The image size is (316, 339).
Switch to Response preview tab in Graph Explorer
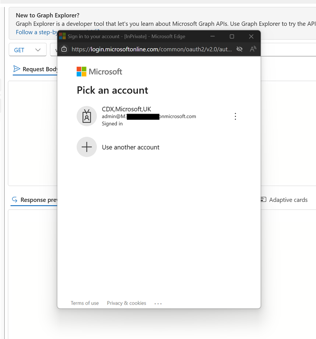tap(34, 200)
